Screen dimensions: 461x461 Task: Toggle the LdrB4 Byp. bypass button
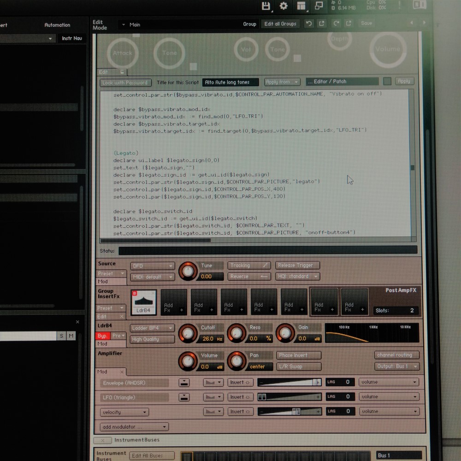102,336
